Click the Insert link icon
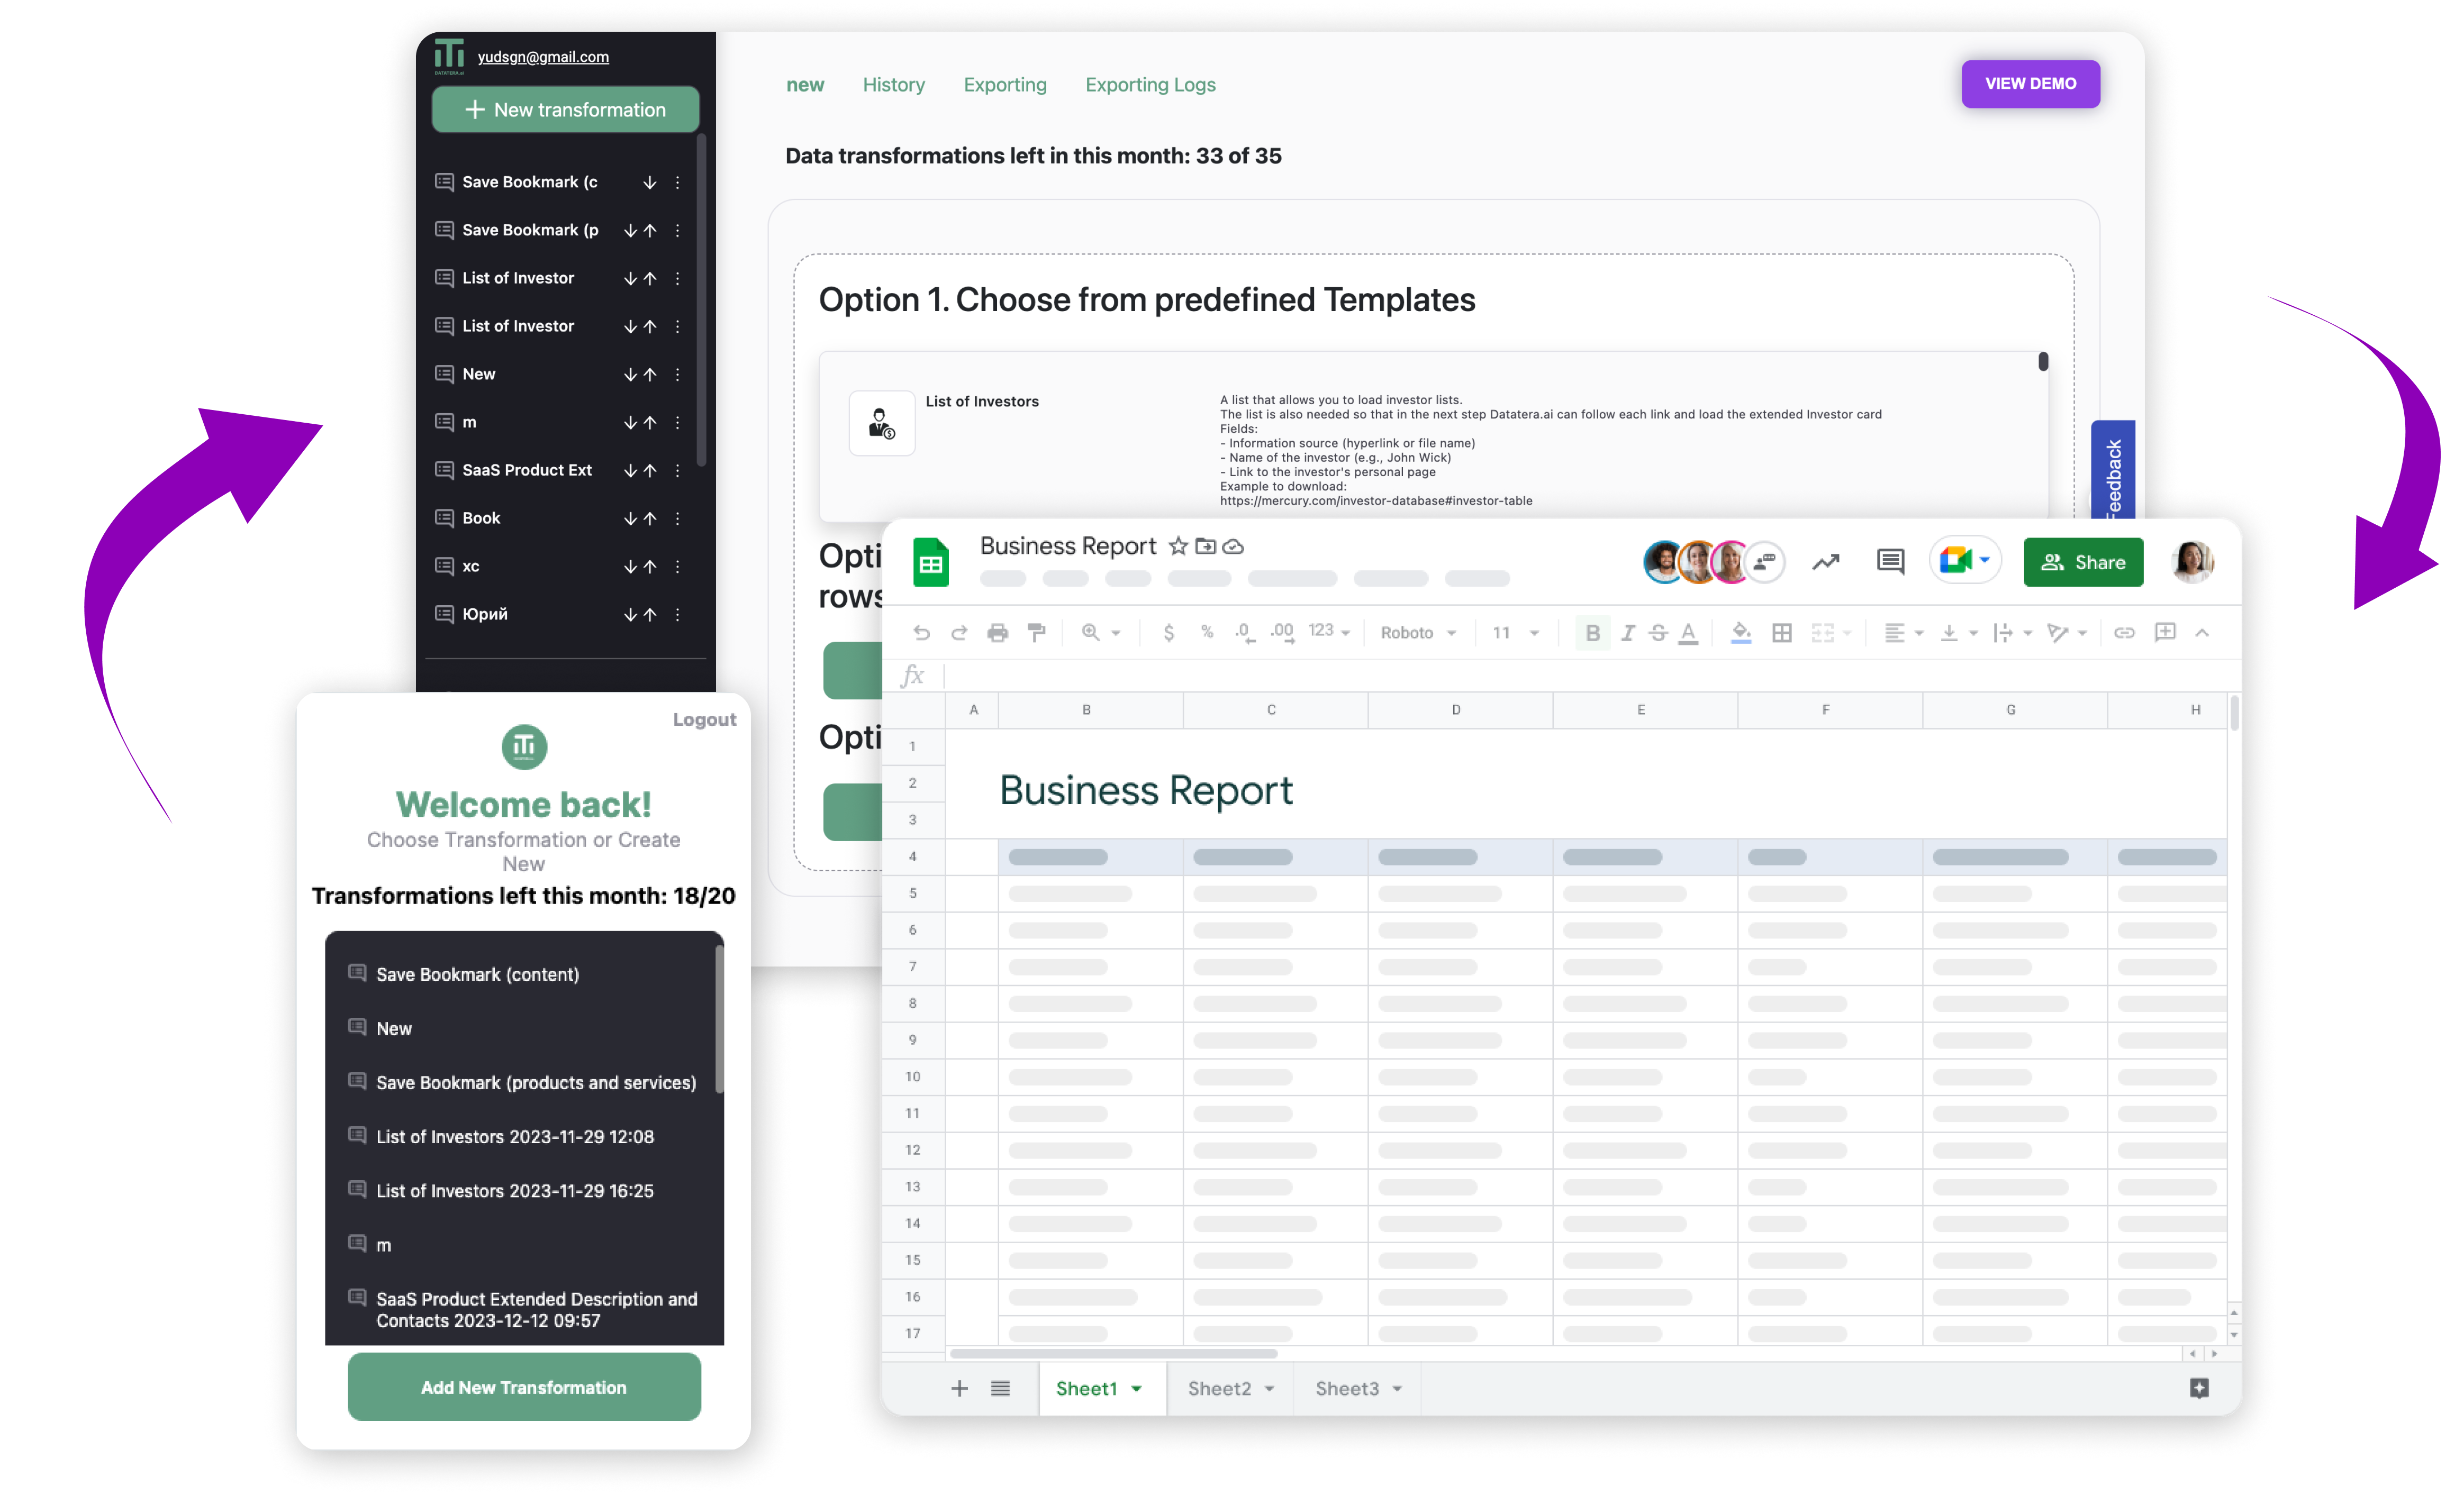The image size is (2464, 1495). coord(2125,633)
